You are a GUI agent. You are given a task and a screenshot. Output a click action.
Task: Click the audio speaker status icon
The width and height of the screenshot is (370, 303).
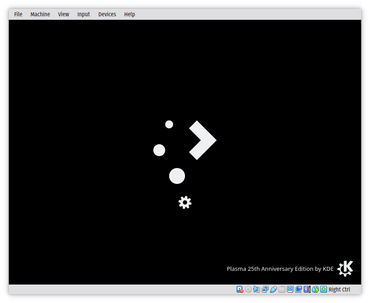pyautogui.click(x=256, y=289)
